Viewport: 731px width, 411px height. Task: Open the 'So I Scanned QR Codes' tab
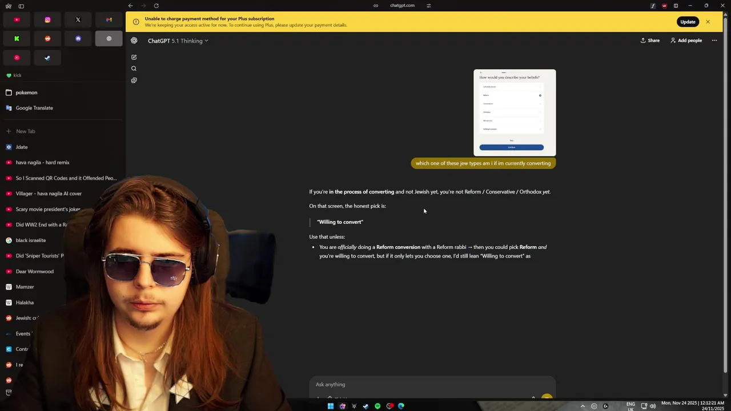click(62, 178)
